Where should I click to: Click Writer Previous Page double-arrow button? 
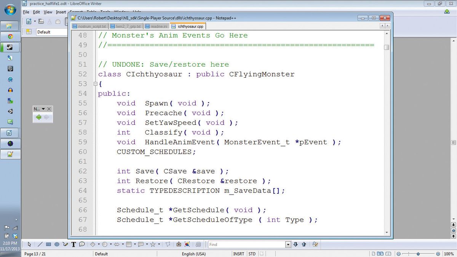[x=454, y=225]
